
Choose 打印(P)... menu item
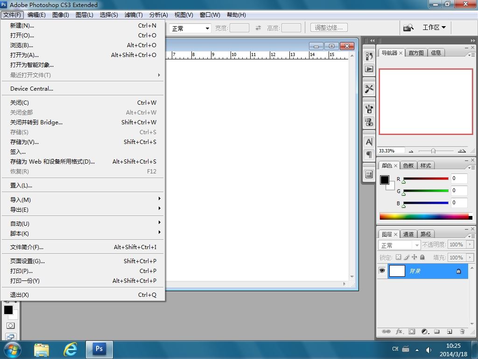[x=83, y=271]
